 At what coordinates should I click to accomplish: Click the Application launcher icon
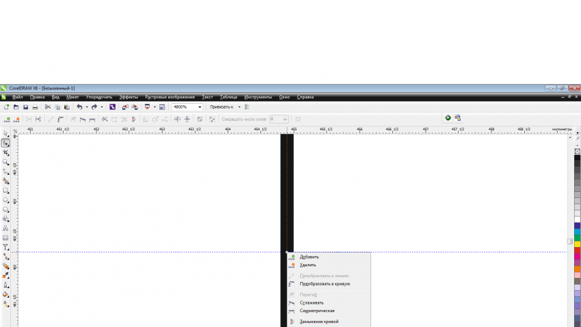click(x=147, y=107)
